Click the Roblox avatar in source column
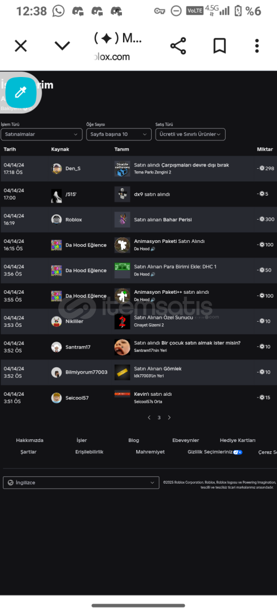The height and width of the screenshot is (616, 277). point(56,220)
